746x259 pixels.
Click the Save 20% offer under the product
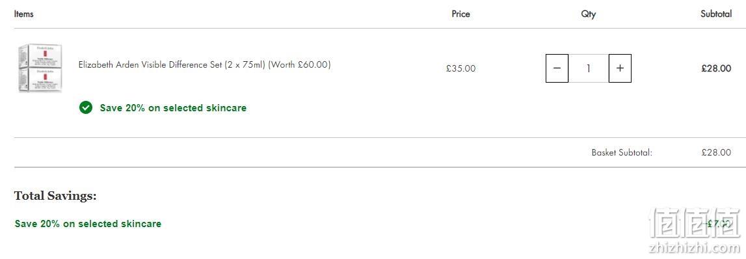173,108
